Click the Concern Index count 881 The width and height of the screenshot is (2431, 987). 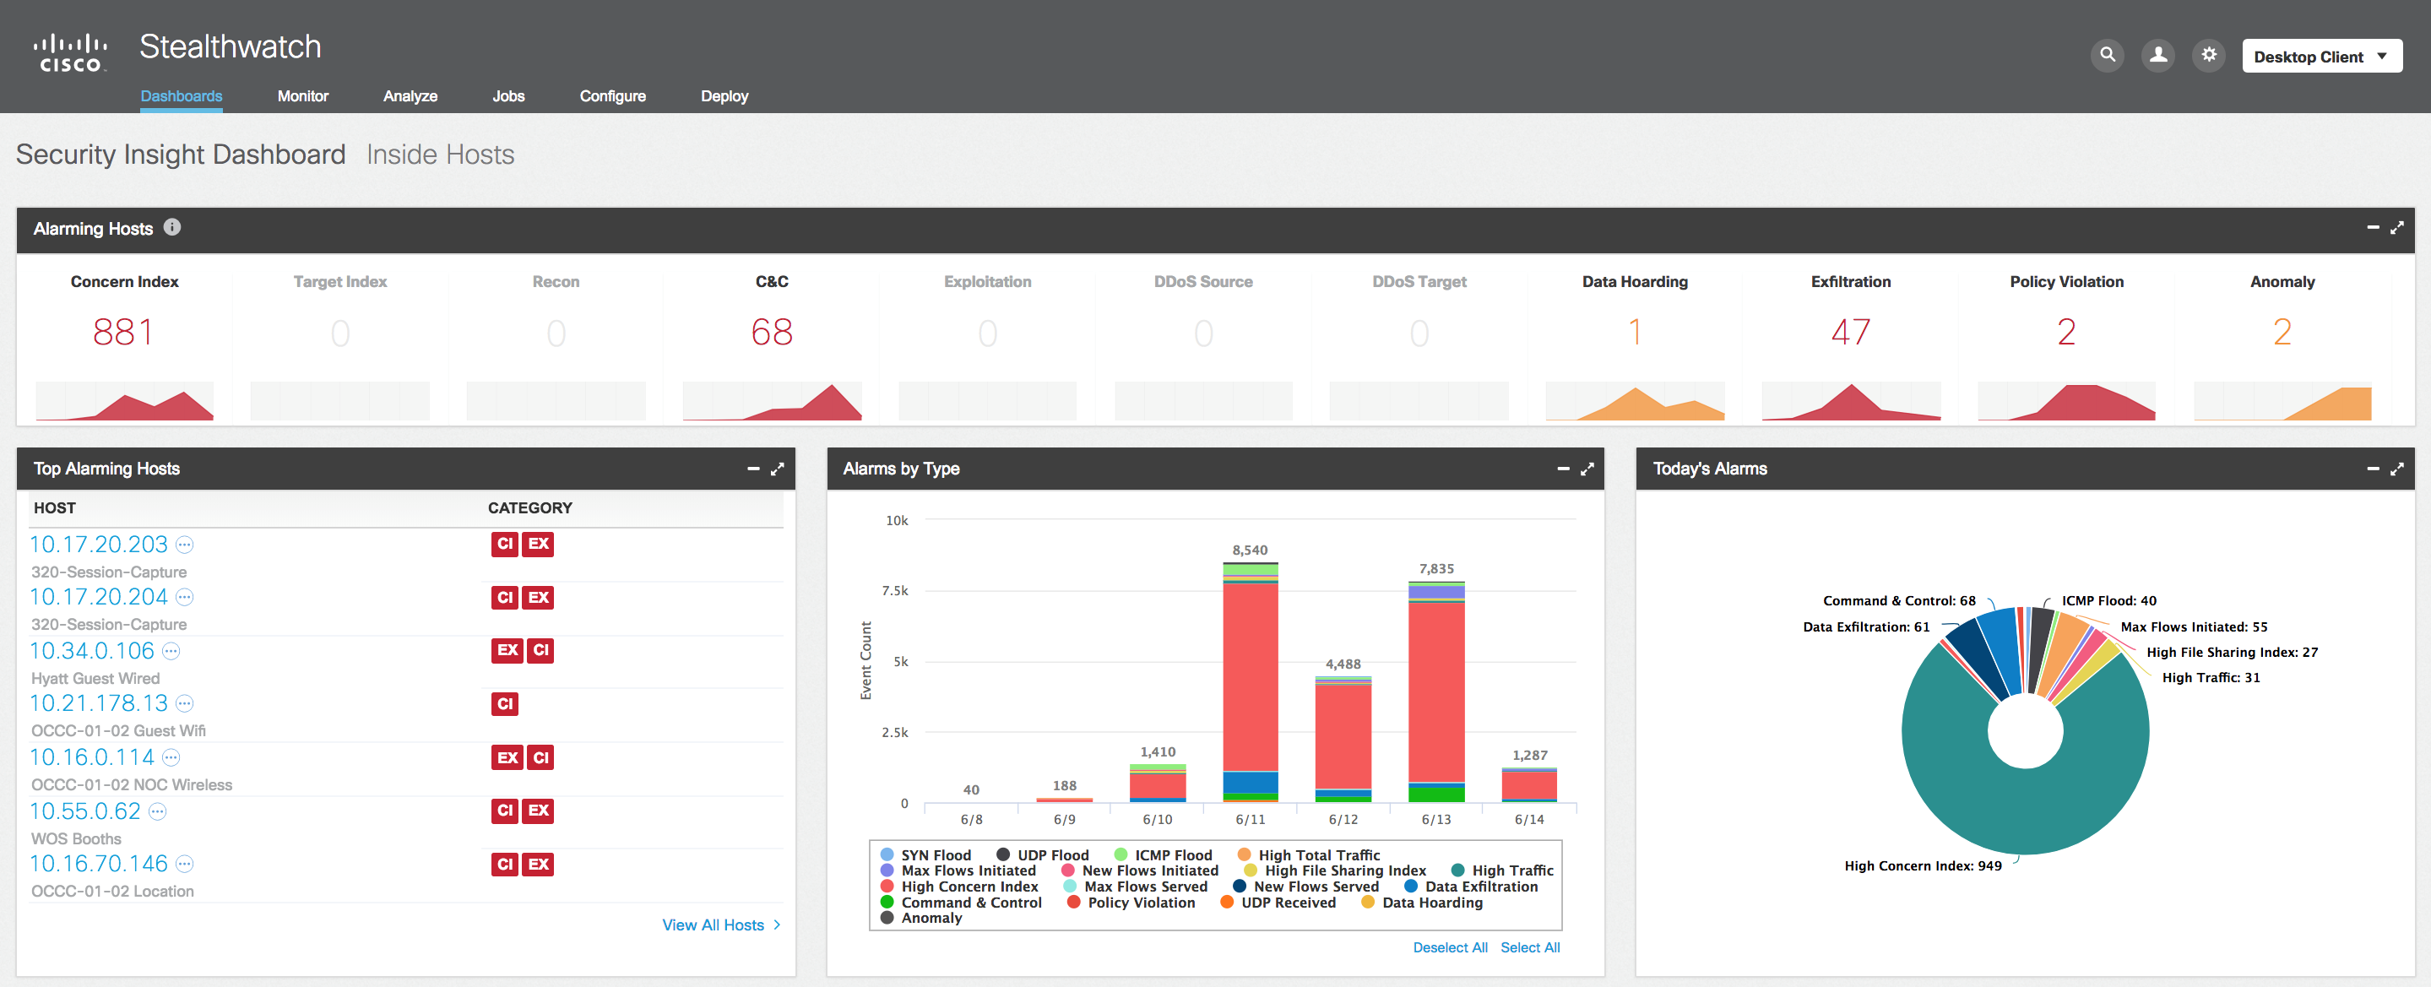(122, 334)
